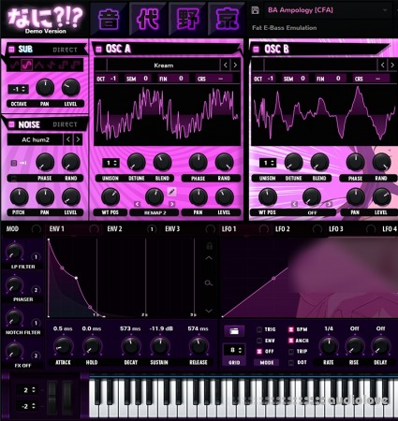The image size is (398, 421).
Task: Switch to the ENV 3 tab
Action: pyautogui.click(x=172, y=229)
